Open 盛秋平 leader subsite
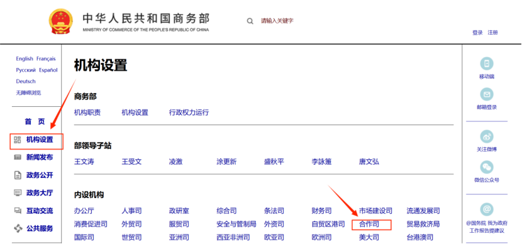The height and width of the screenshot is (244, 522). pos(274,162)
